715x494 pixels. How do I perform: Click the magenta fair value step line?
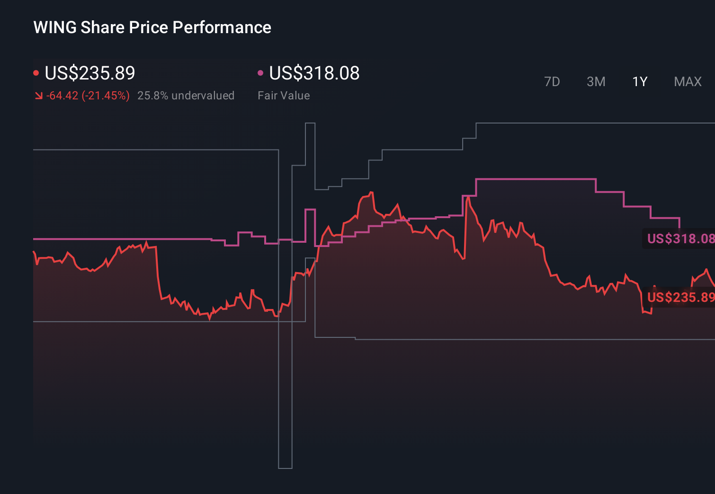[535, 179]
